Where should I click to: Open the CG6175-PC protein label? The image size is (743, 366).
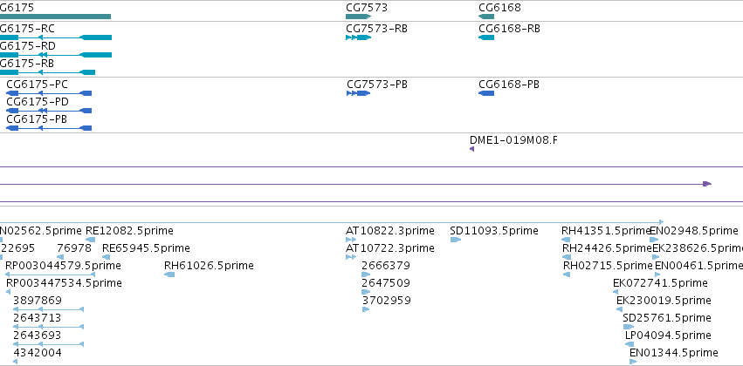[x=37, y=85]
